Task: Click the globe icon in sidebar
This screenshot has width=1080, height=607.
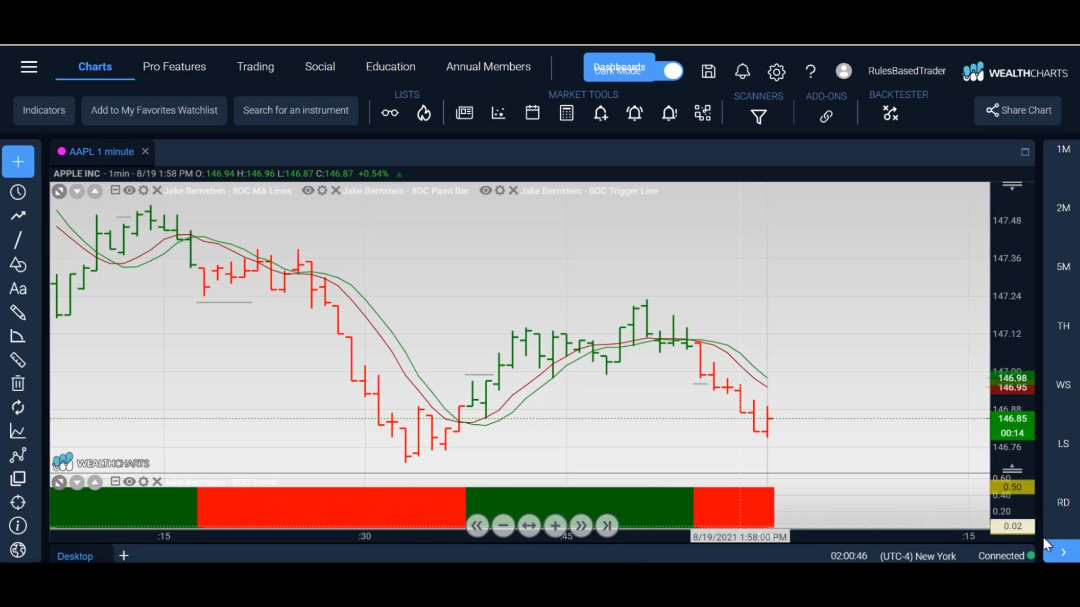Action: tap(18, 550)
